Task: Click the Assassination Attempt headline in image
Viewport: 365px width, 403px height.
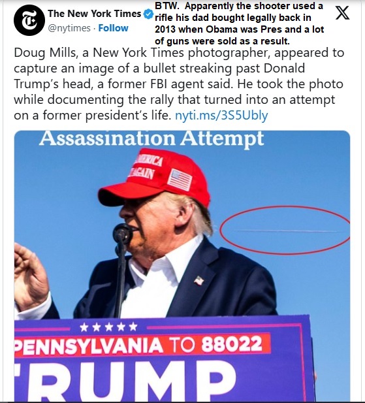Action: [151, 138]
